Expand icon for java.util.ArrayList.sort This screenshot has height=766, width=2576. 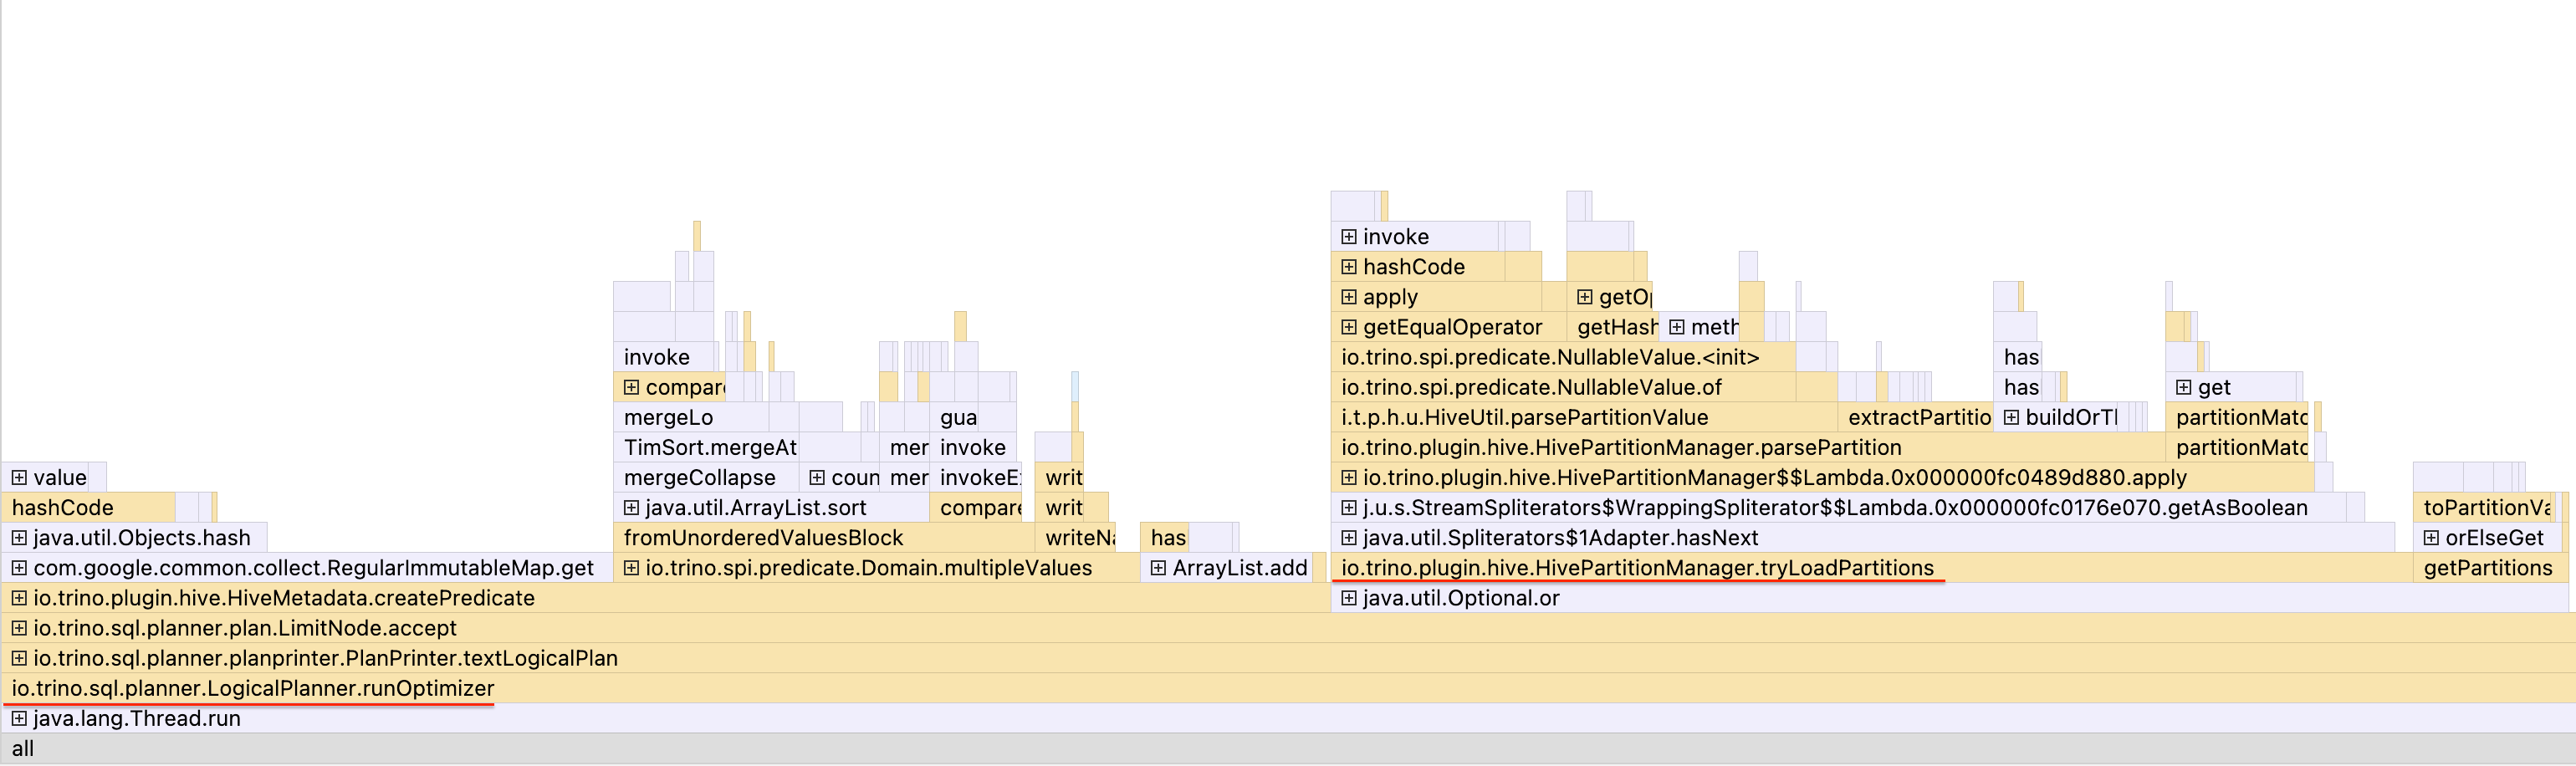pos(631,508)
